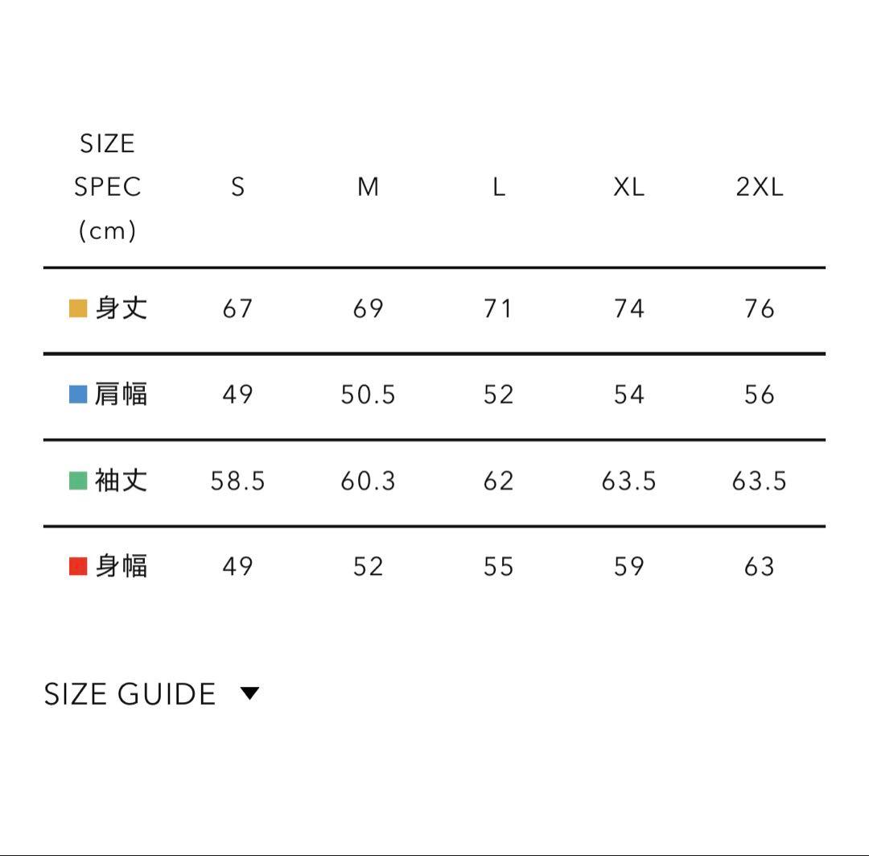
Task: Click the SIZE SPEC (cm) header
Action: tap(107, 188)
